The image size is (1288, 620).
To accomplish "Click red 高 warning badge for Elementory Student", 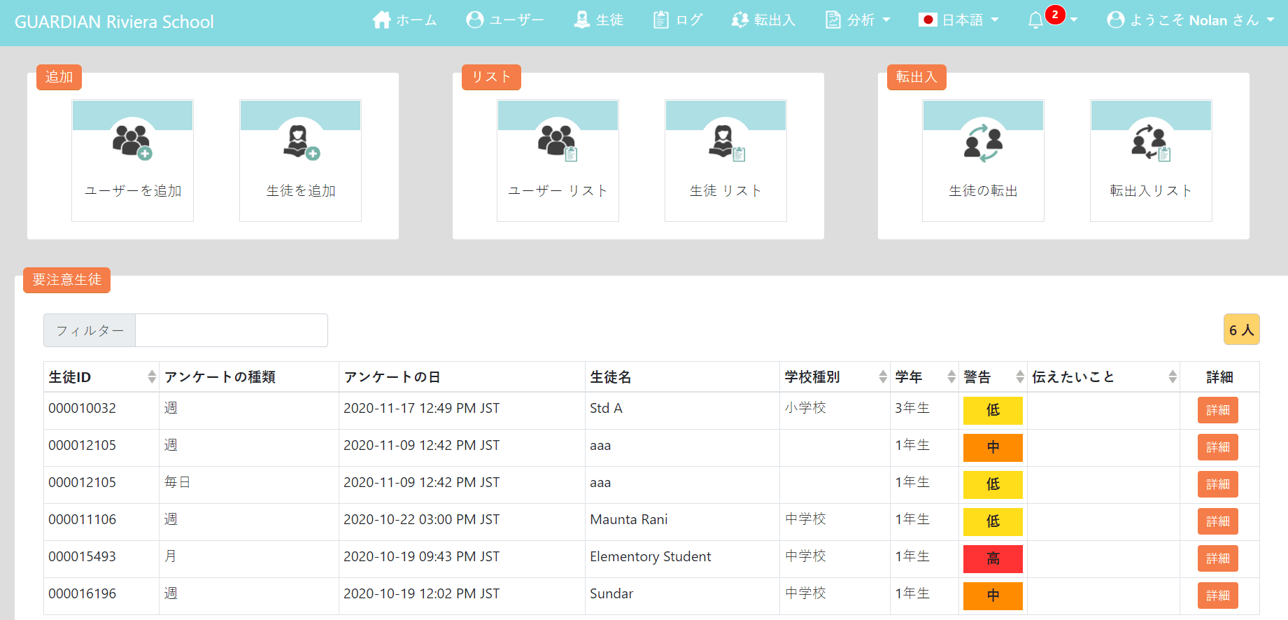I will coord(993,559).
